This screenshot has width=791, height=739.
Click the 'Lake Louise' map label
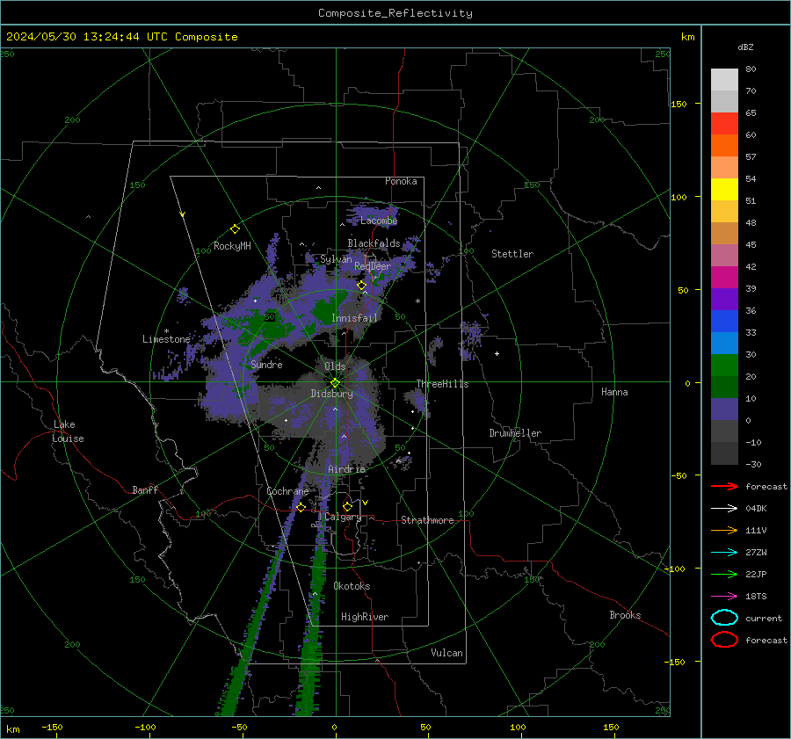tap(68, 431)
